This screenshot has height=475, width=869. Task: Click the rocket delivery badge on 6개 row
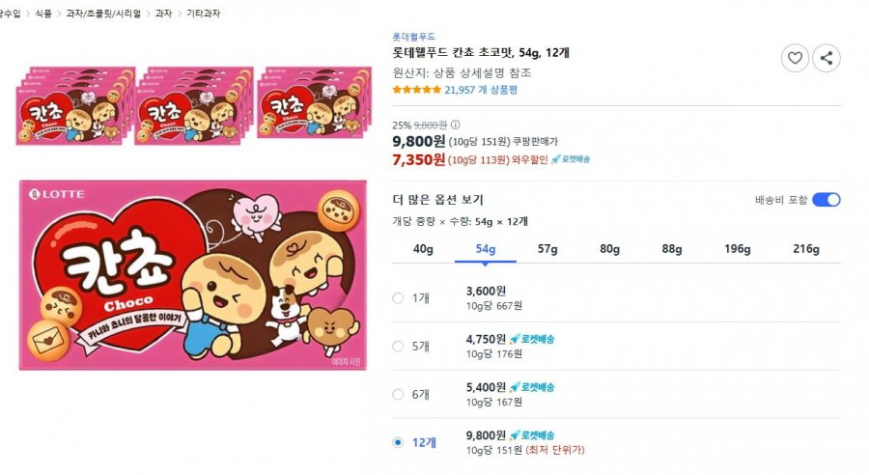tap(531, 387)
